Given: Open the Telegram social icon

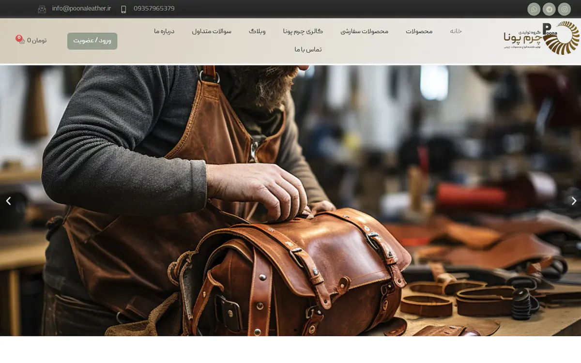Looking at the screenshot, I should click(549, 9).
